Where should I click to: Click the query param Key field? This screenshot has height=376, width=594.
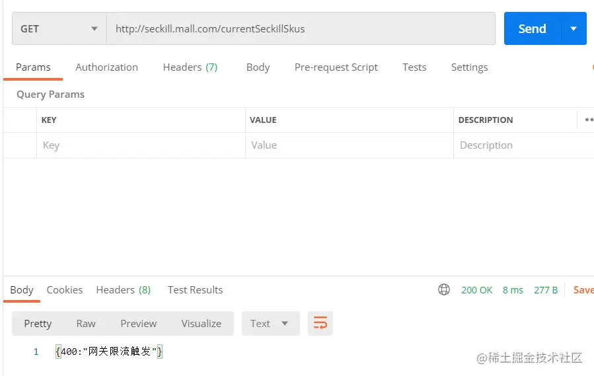(141, 145)
